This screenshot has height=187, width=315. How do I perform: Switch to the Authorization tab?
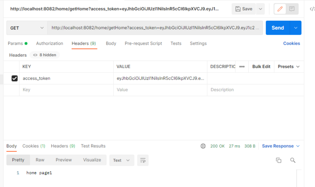coord(49,43)
